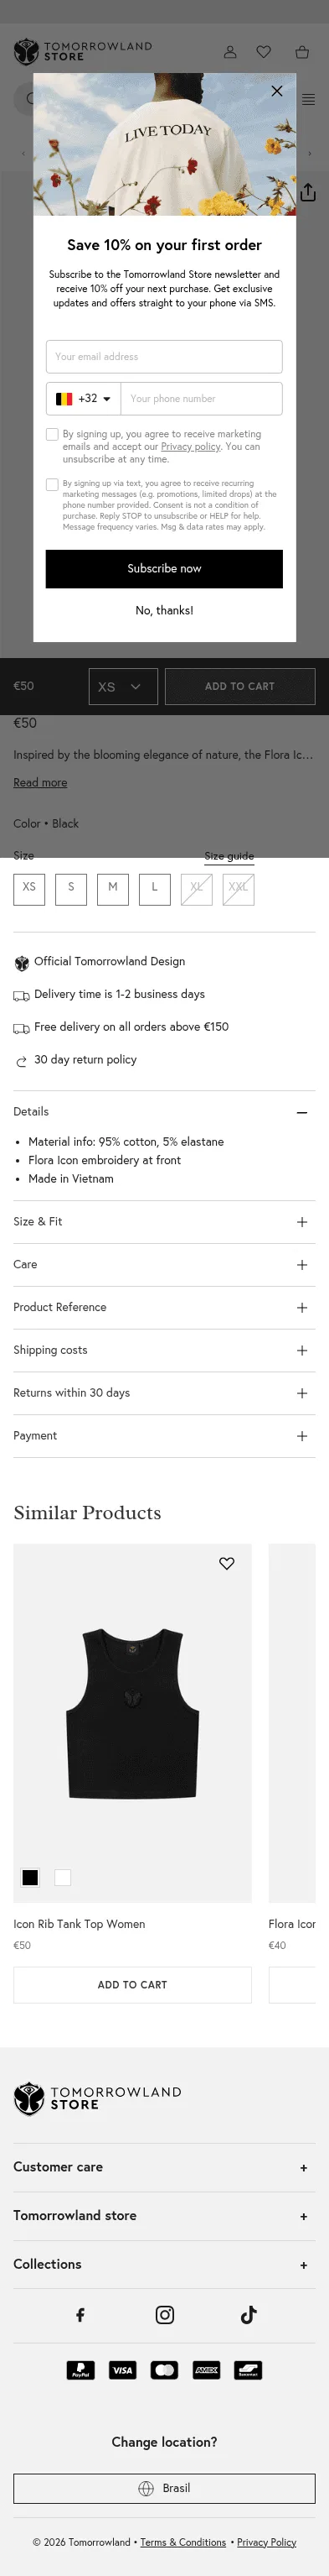Close the newsletter popup with X

277,91
